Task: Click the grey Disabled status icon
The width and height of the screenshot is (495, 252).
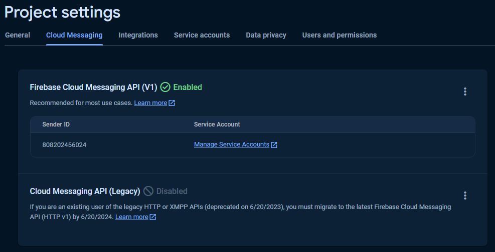Action: (x=148, y=191)
